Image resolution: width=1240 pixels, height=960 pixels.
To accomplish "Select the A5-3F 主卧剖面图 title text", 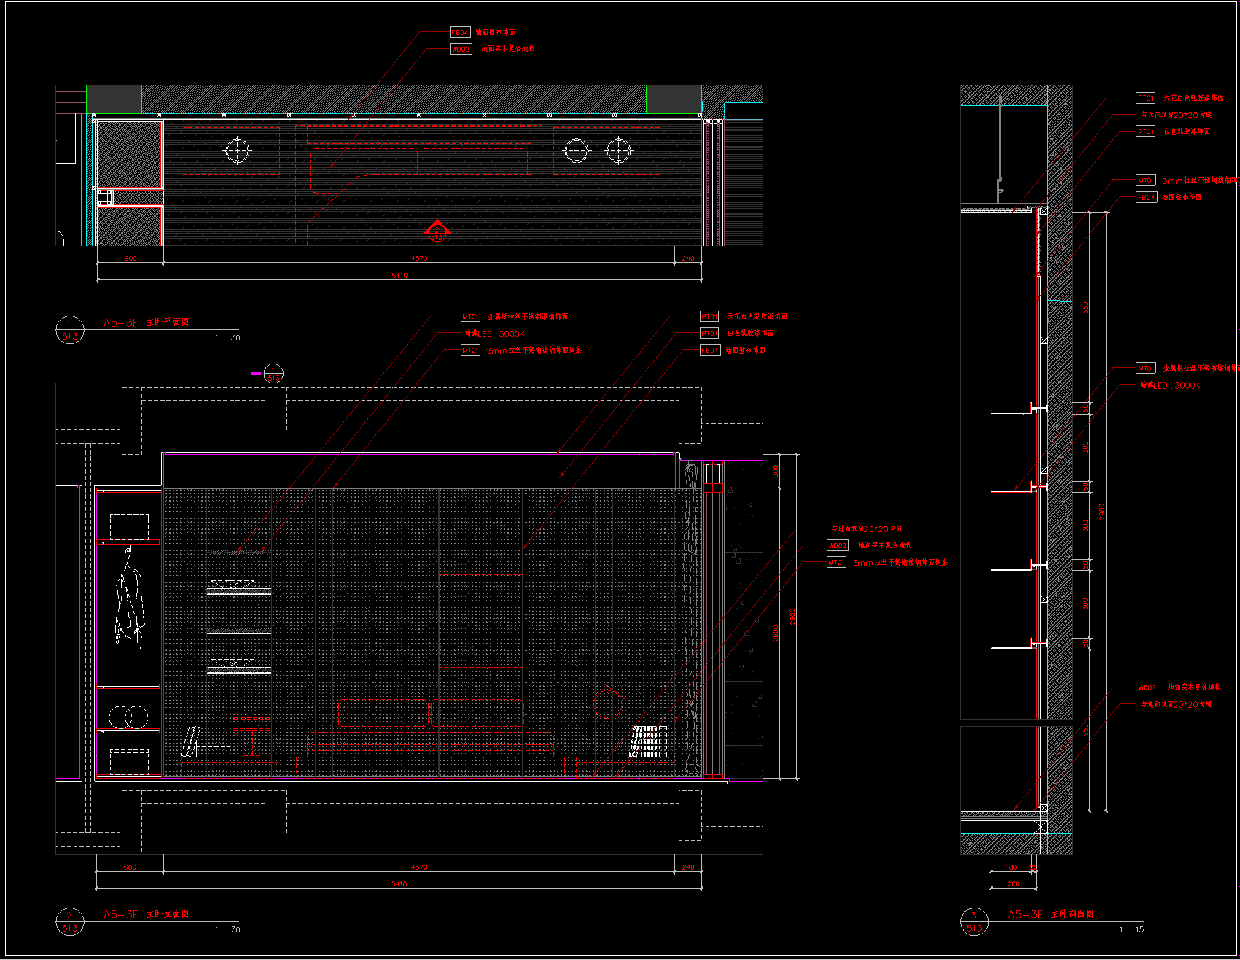I will pos(1050,914).
